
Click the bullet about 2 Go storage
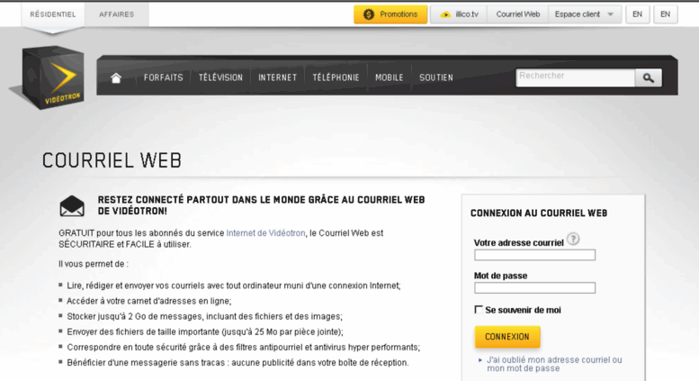pyautogui.click(x=204, y=316)
